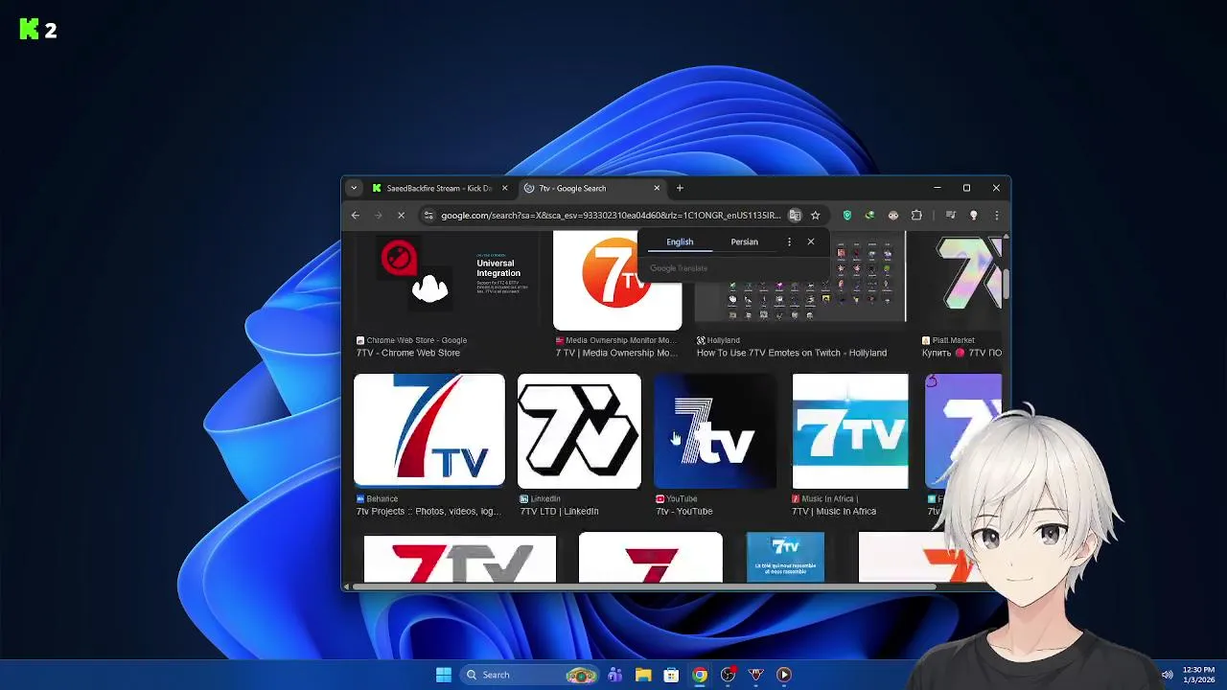Expand the tab search dropdown arrow
The width and height of the screenshot is (1227, 690).
point(354,188)
